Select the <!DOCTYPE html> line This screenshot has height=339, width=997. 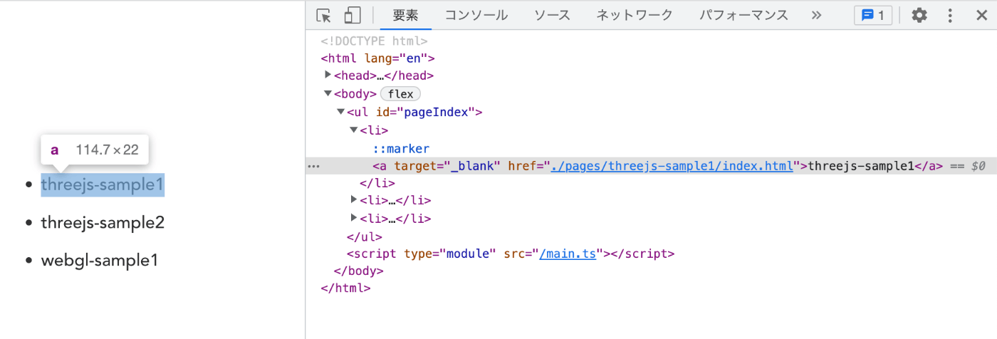coord(374,41)
